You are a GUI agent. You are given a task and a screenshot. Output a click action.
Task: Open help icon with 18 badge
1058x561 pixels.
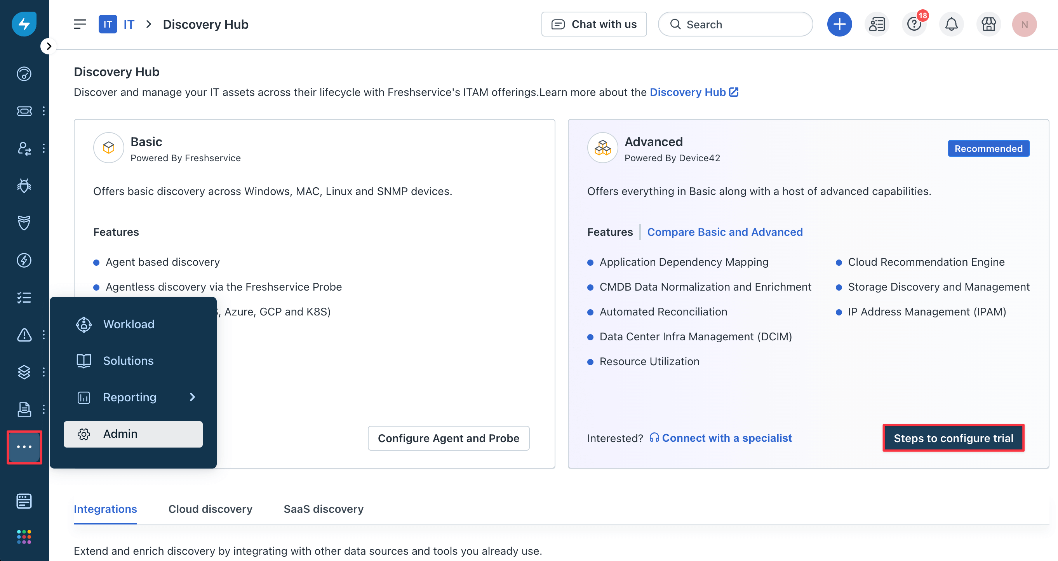pyautogui.click(x=914, y=24)
